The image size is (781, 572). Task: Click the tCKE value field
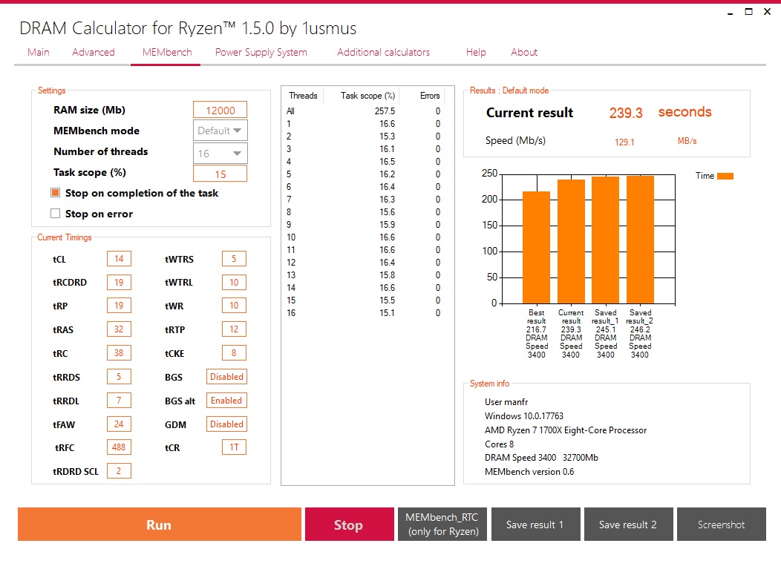pos(234,353)
